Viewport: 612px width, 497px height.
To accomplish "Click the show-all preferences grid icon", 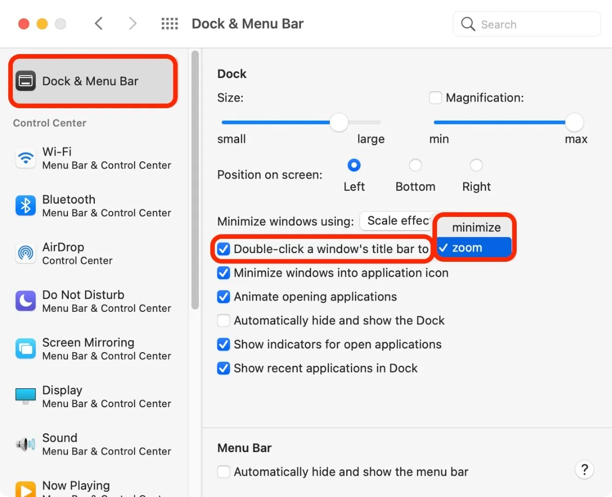I will [169, 23].
